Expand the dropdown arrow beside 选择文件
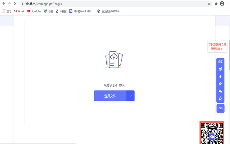This screenshot has height=144, width=230. 130,96
